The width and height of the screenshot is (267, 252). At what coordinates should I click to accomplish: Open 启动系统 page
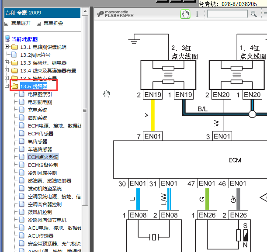[x=38, y=118]
